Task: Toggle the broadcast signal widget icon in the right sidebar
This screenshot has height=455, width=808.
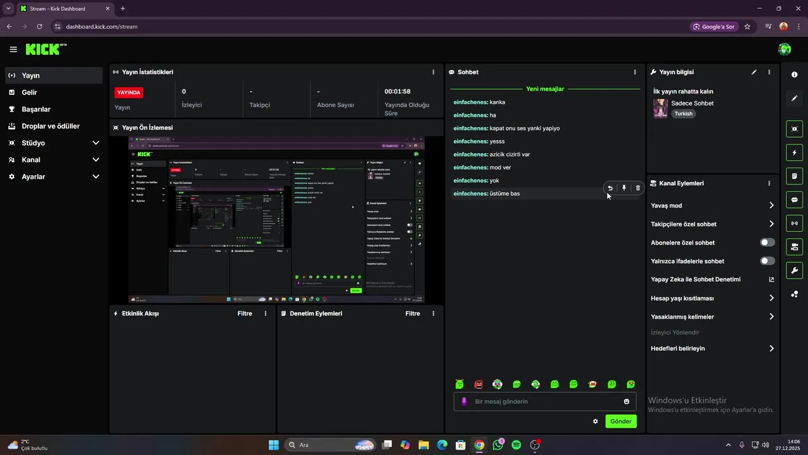Action: (795, 223)
